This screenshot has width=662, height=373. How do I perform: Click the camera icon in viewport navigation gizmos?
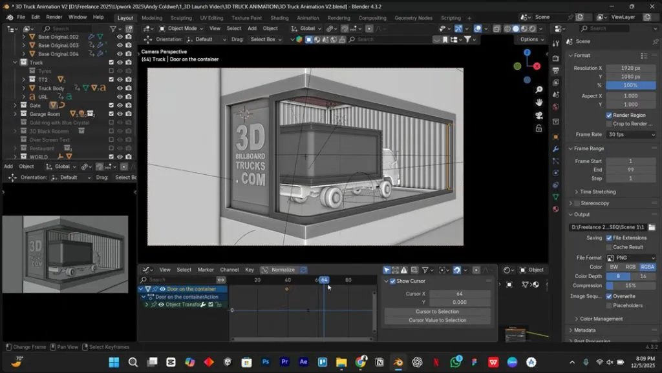(539, 114)
